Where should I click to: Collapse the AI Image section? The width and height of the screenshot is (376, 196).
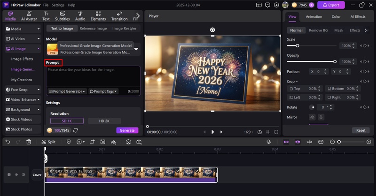click(x=39, y=49)
